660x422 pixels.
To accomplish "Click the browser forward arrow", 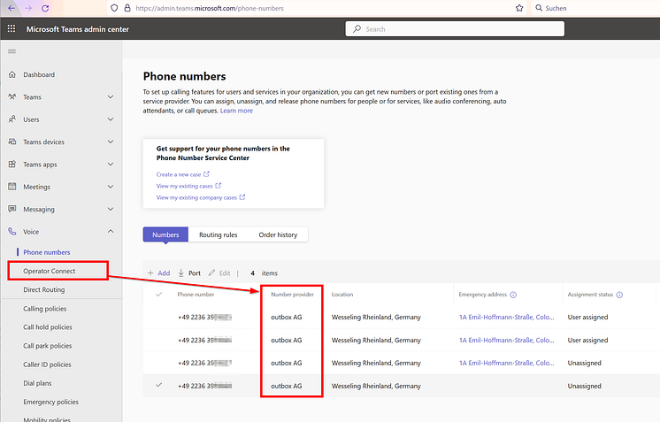I will click(28, 8).
